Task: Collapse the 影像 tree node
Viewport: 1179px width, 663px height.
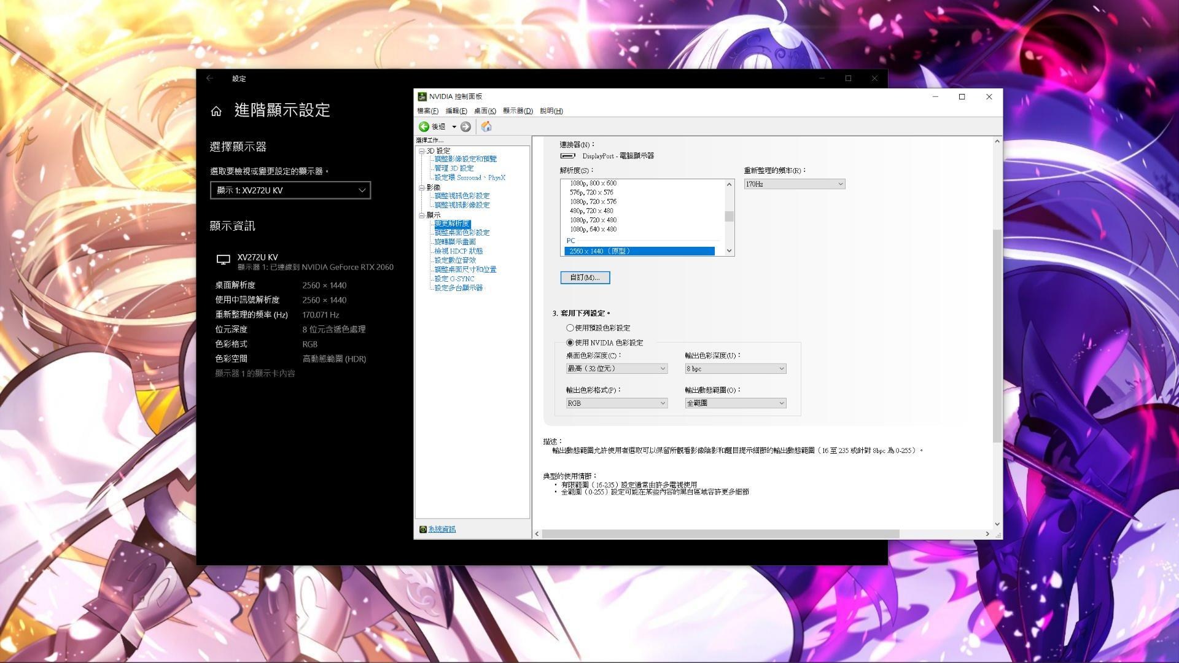Action: (x=422, y=188)
